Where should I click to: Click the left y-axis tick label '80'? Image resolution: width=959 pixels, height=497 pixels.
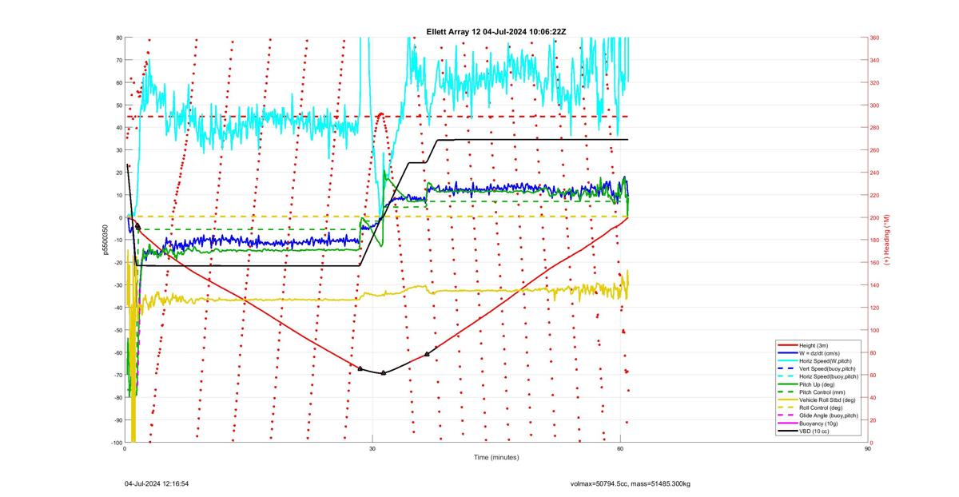click(119, 38)
